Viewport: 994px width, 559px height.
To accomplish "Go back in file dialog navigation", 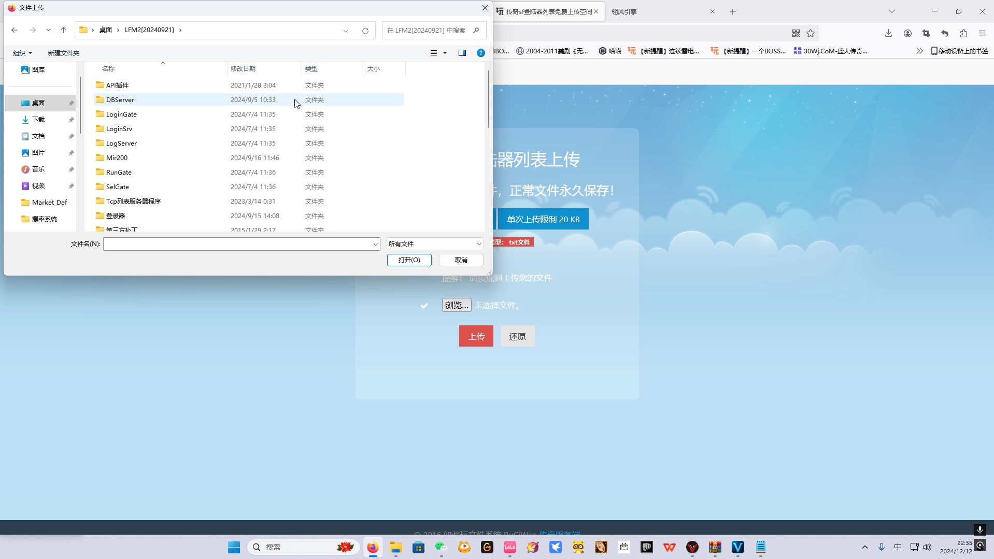I will point(15,30).
